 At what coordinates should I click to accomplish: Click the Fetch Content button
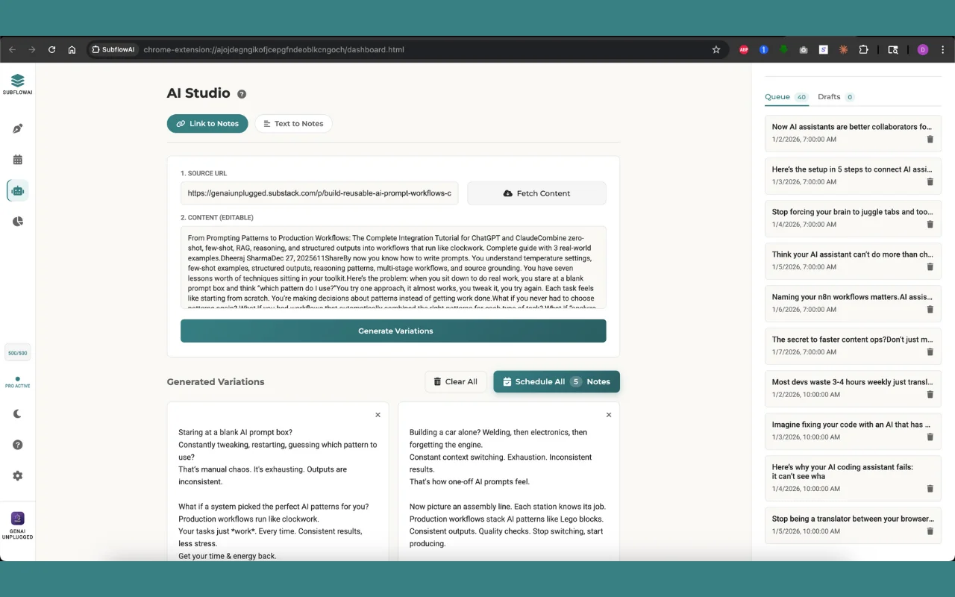tap(536, 193)
